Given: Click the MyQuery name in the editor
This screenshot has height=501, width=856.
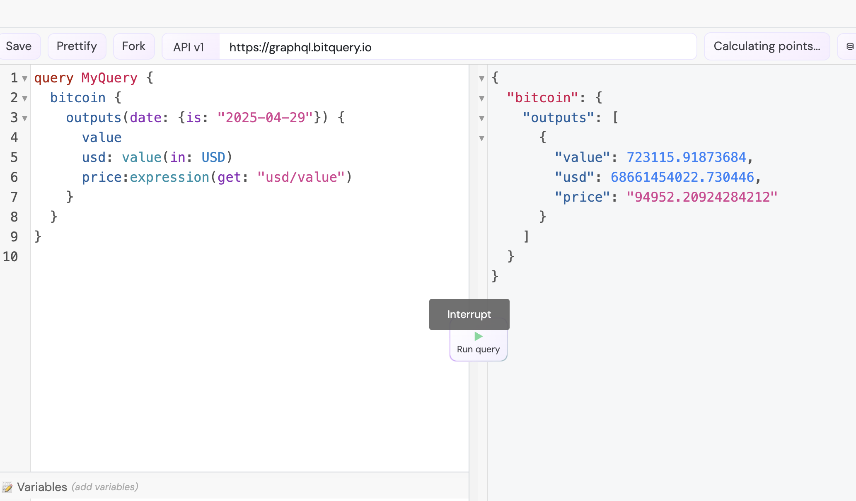Looking at the screenshot, I should 109,78.
